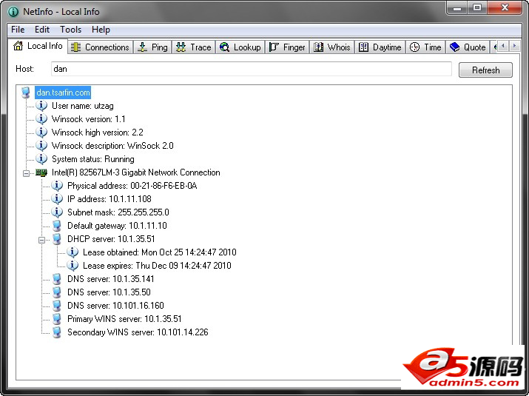This screenshot has width=529, height=396.
Task: Select the Lease obtained Mon Oct 25 row
Action: point(160,252)
